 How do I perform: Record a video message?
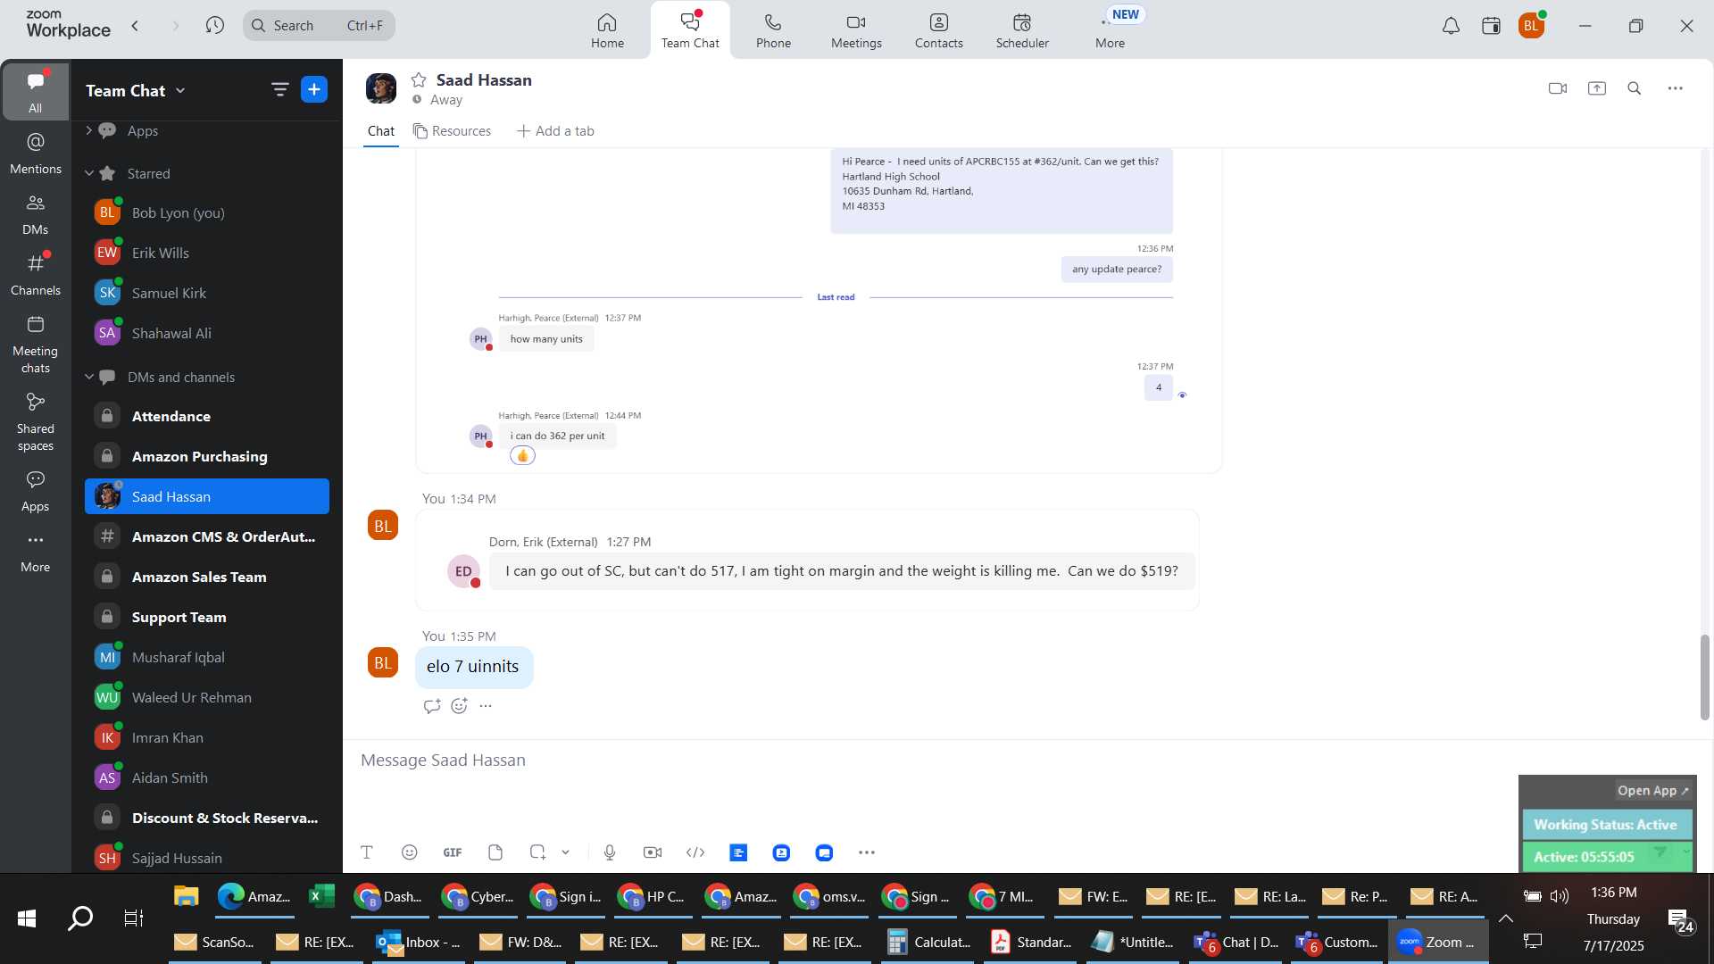pos(653,852)
